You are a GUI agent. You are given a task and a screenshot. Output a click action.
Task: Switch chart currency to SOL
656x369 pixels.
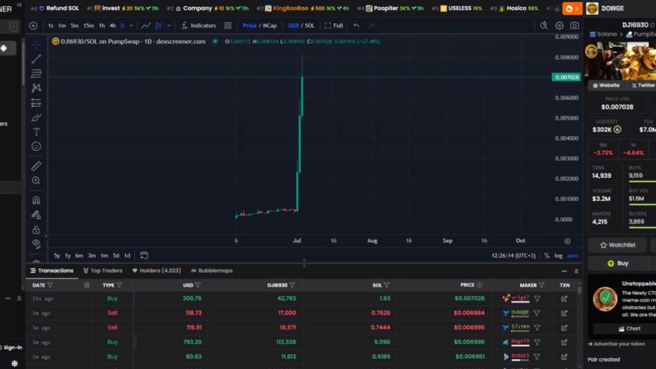coord(309,25)
